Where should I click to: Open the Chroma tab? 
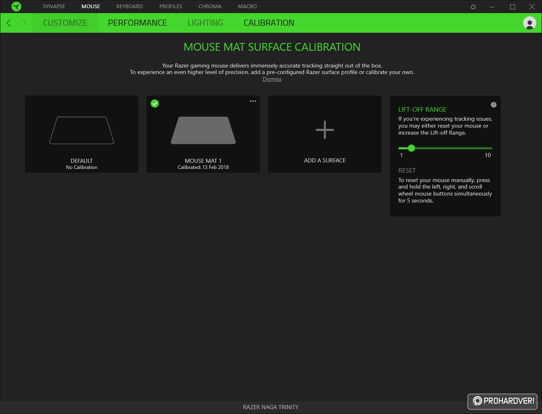pyautogui.click(x=210, y=7)
